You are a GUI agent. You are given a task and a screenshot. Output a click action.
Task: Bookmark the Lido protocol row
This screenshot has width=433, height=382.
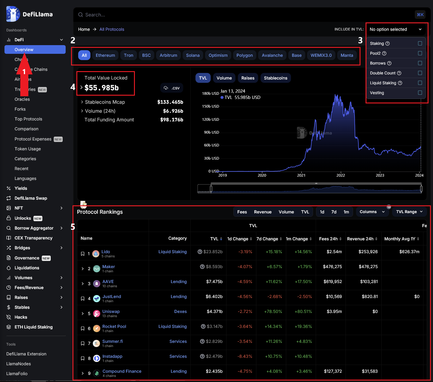(x=83, y=254)
